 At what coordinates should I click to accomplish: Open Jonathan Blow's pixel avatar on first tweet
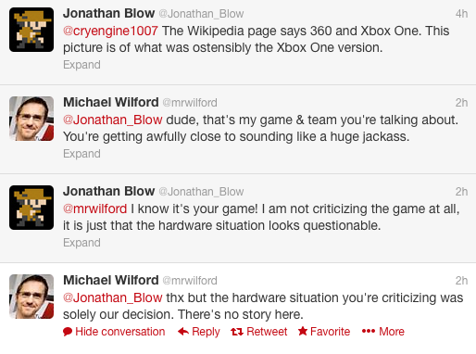31,30
